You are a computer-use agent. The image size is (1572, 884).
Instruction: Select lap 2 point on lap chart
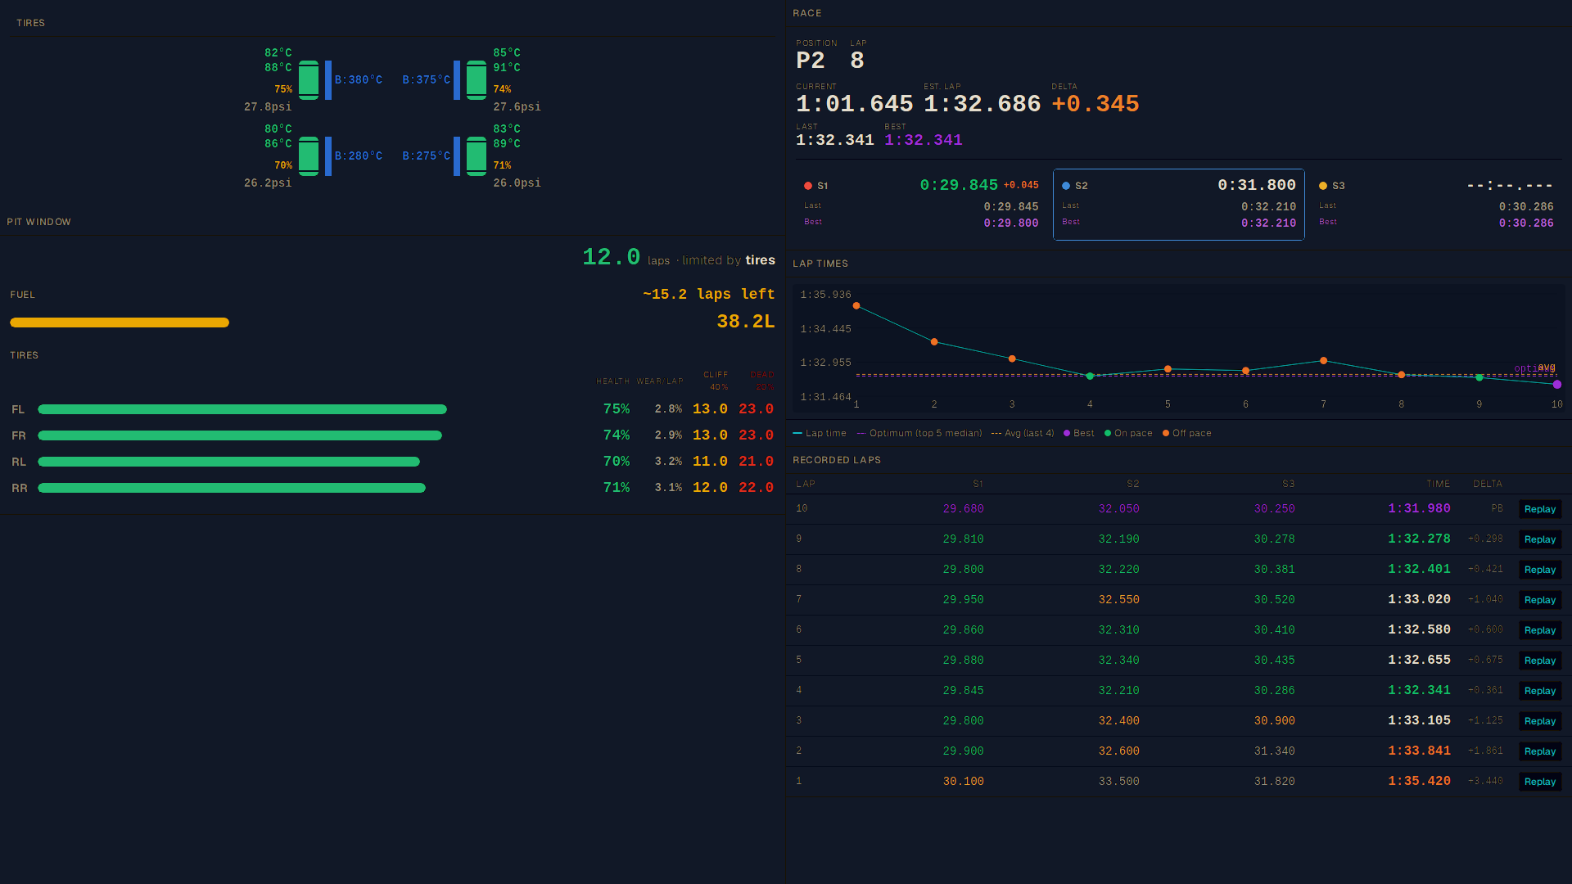point(934,342)
